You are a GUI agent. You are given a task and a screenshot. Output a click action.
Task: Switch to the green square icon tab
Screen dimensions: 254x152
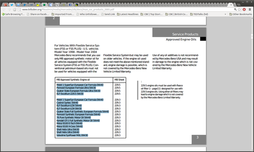click(x=44, y=5)
